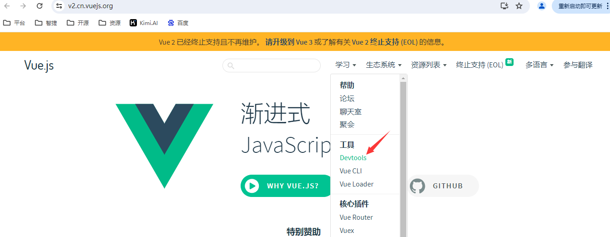Open the 终止支持 (EOL) nav link

[x=479, y=65]
